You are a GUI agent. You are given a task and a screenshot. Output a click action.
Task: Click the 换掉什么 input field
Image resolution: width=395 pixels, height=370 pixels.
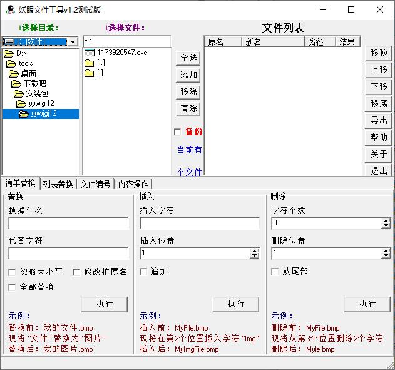point(68,224)
